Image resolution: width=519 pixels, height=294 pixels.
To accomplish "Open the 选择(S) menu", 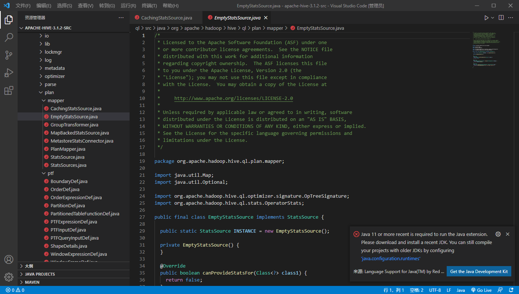I will [x=65, y=6].
